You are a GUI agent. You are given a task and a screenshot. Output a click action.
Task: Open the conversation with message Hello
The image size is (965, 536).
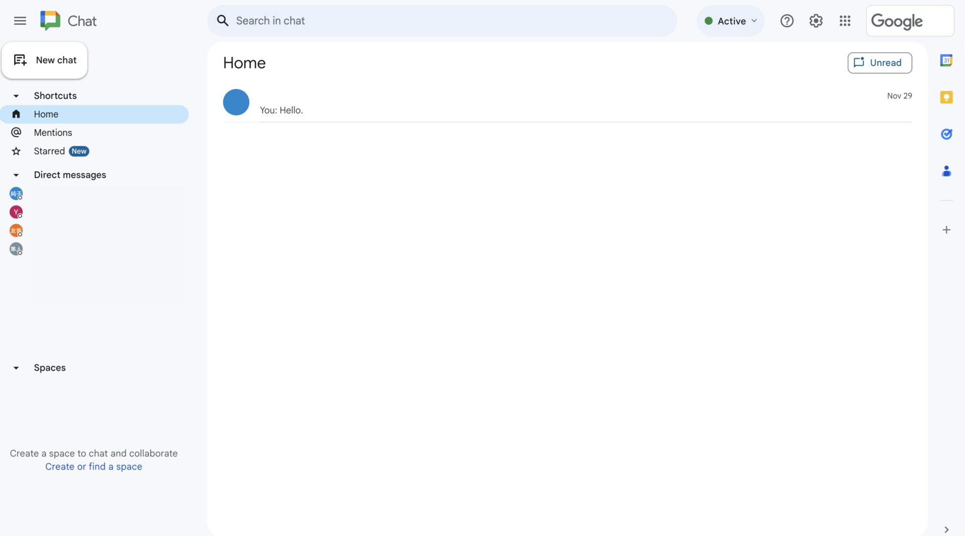coord(452,103)
